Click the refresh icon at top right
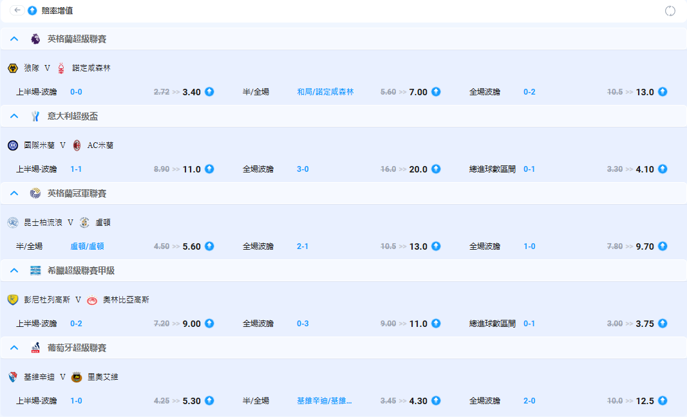 670,11
